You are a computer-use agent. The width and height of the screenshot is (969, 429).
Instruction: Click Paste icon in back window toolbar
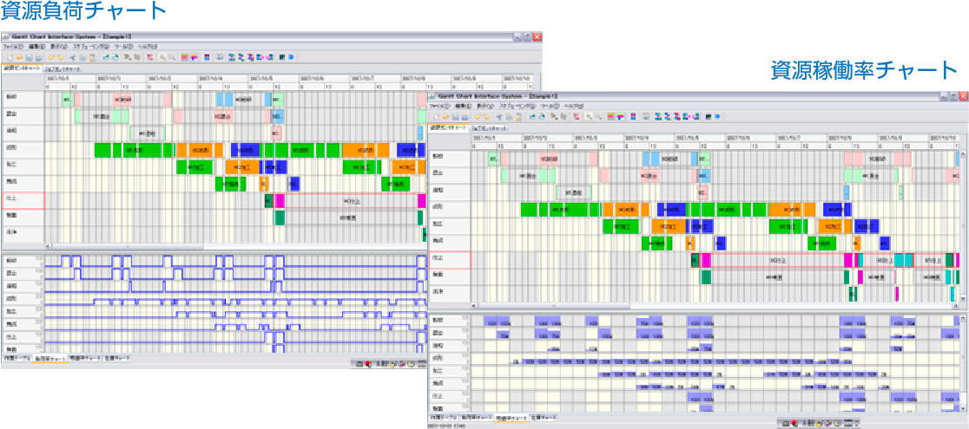[93, 57]
